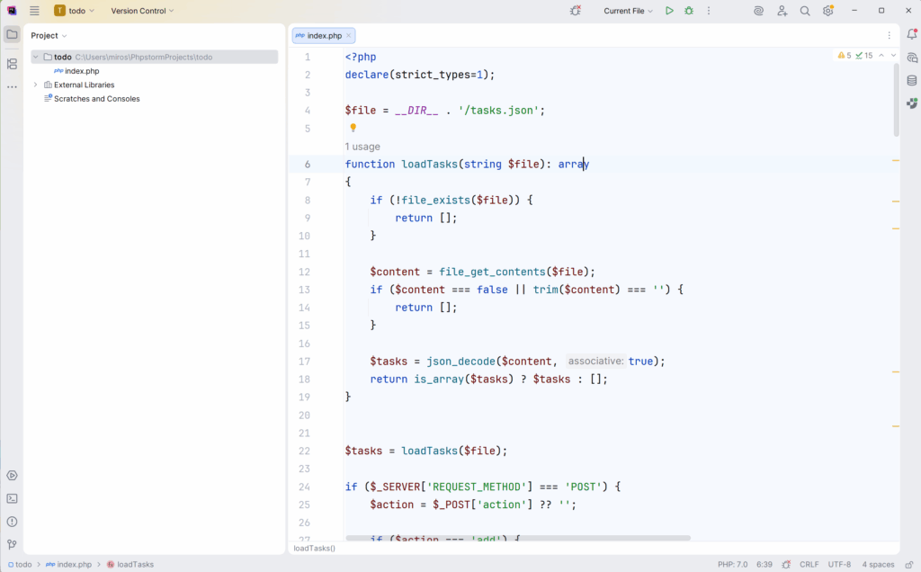921x572 pixels.
Task: Switch to the index.php editor tab
Action: click(324, 35)
